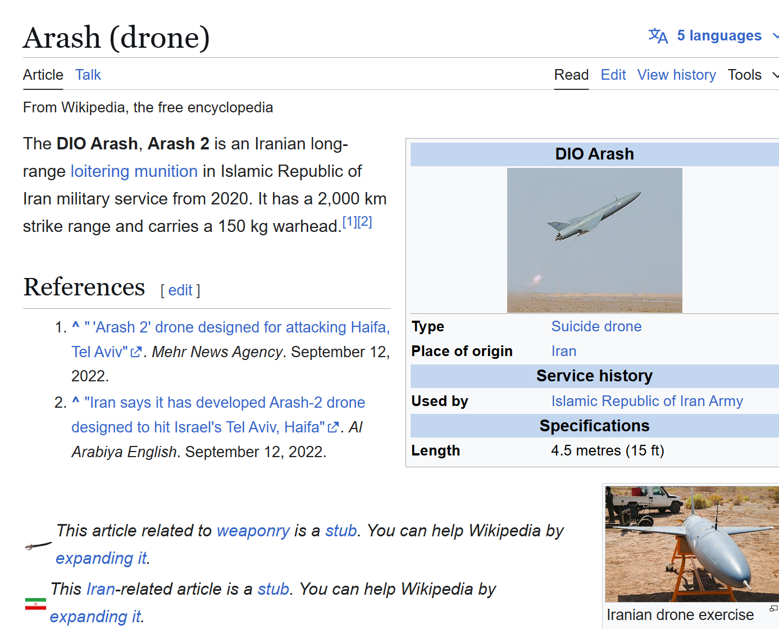Edit the References section
779x629 pixels.
(x=180, y=290)
